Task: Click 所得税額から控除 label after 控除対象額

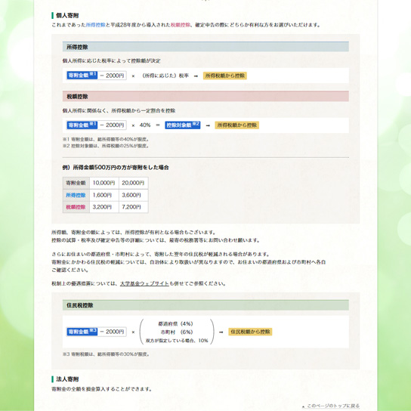Action: (237, 125)
